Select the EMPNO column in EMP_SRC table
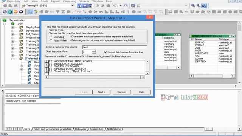 click(200, 43)
